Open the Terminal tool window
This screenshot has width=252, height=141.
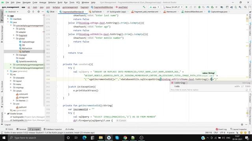[21, 129]
